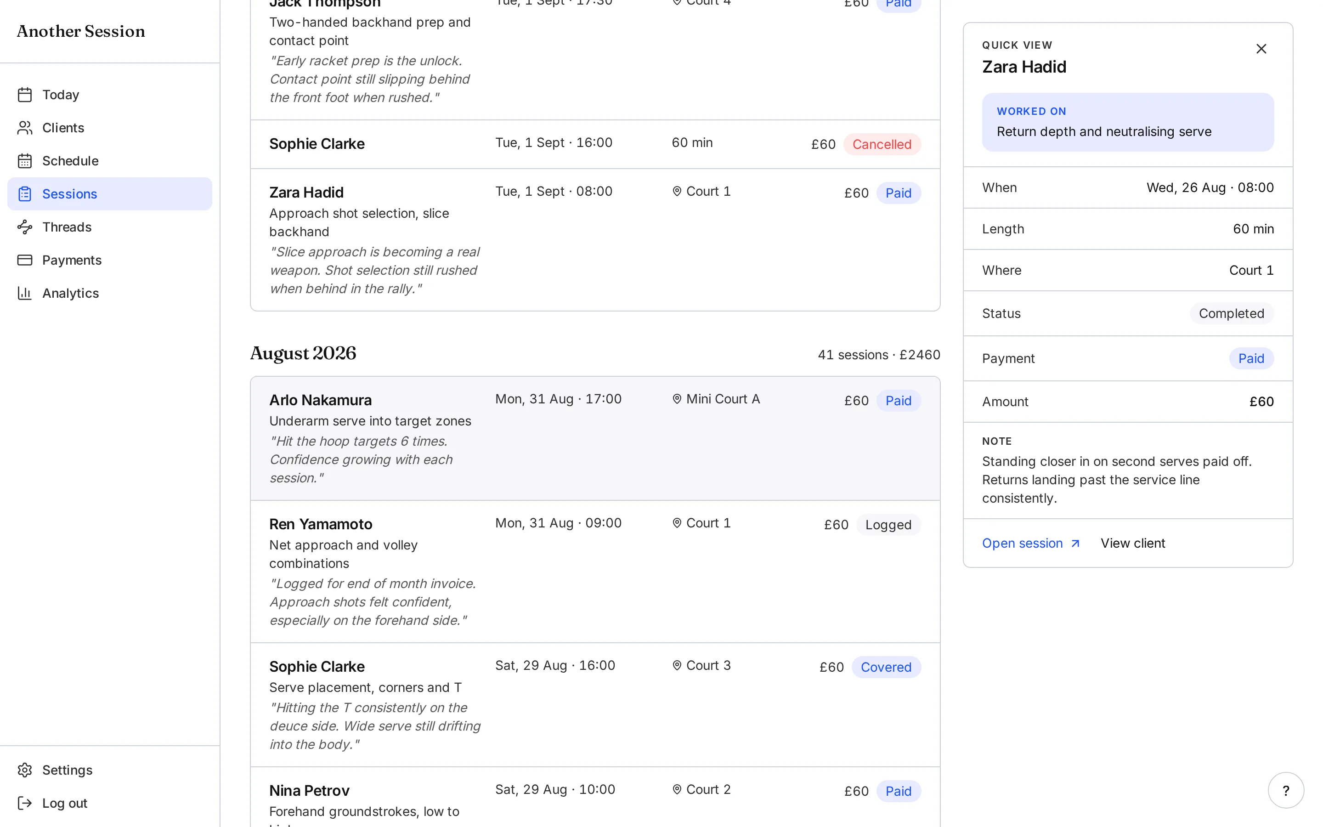The height and width of the screenshot is (827, 1323).
Task: Click the Open session link
Action: click(x=1031, y=543)
